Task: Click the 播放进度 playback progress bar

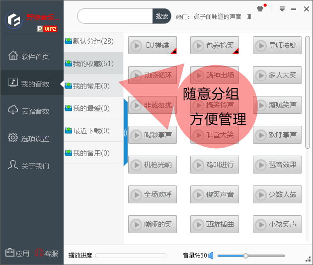Action: (x=131, y=256)
